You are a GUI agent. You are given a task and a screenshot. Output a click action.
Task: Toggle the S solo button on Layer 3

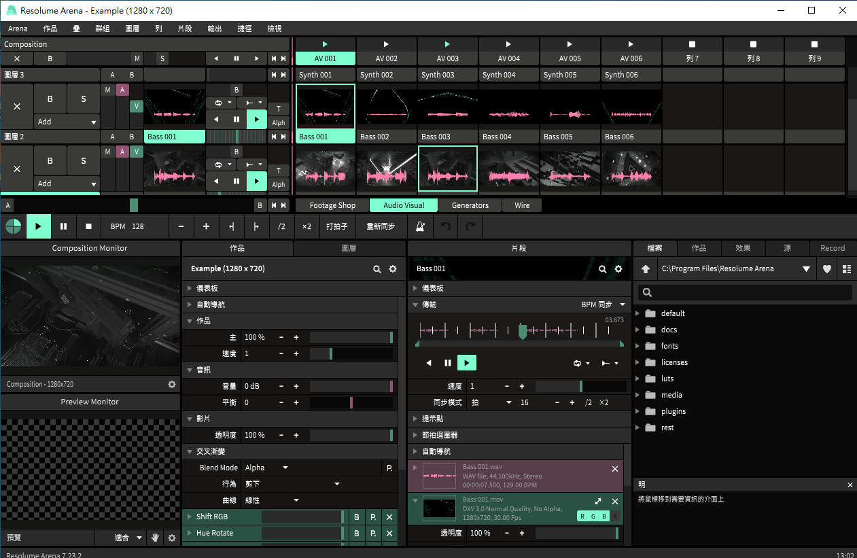pos(84,99)
